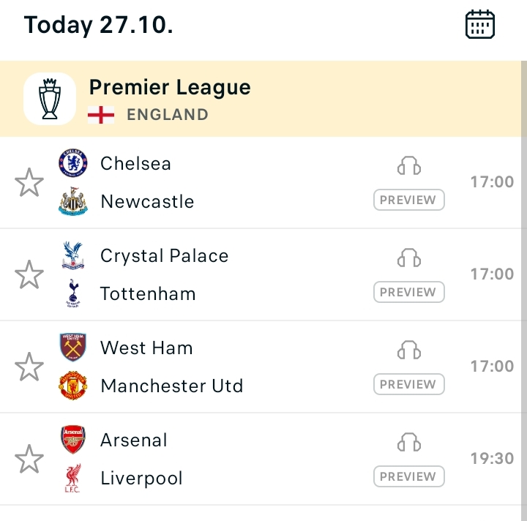This screenshot has width=527, height=521.
Task: Favorite the Crystal Palace vs Tottenham star
Action: [x=29, y=274]
